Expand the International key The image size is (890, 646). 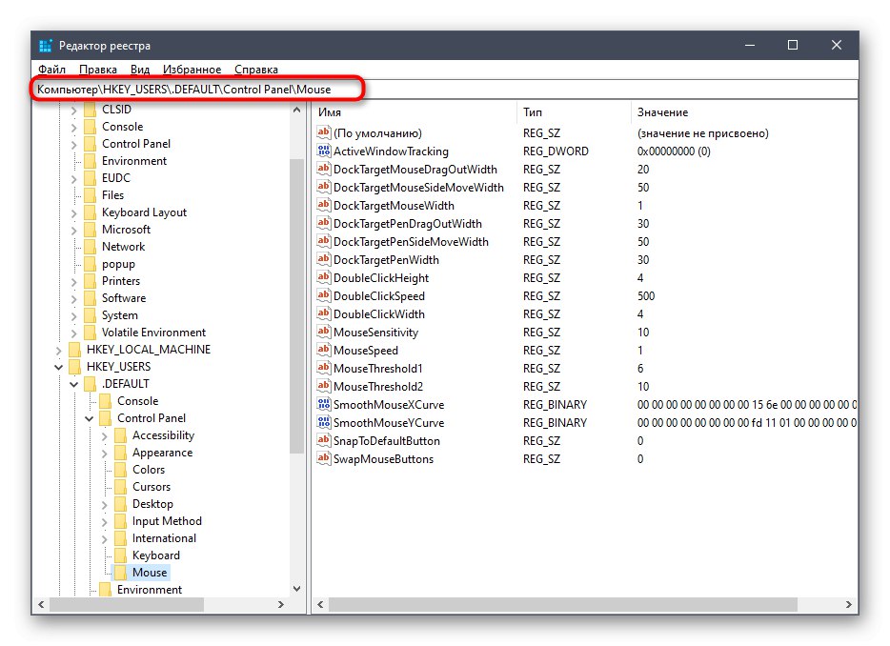(105, 538)
